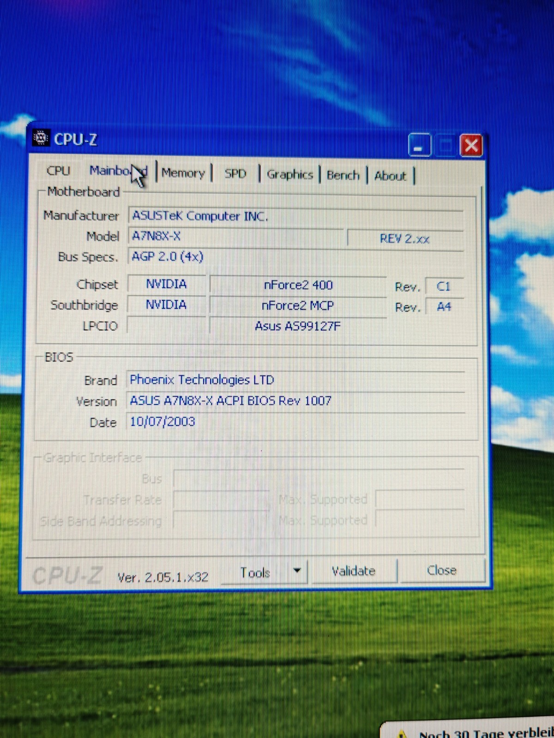Close CPU-Z with the red X

point(471,146)
